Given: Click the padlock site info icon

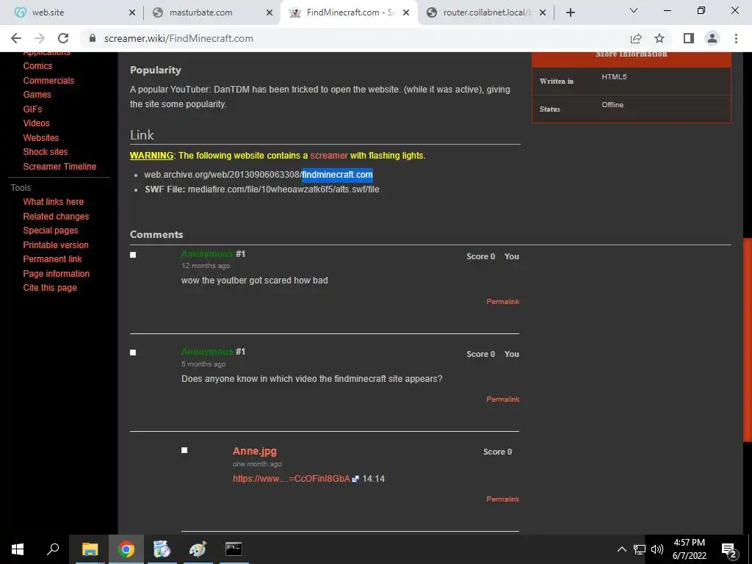Looking at the screenshot, I should (93, 38).
